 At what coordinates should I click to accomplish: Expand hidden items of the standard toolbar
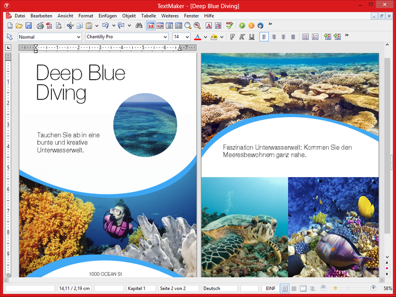tap(270, 24)
